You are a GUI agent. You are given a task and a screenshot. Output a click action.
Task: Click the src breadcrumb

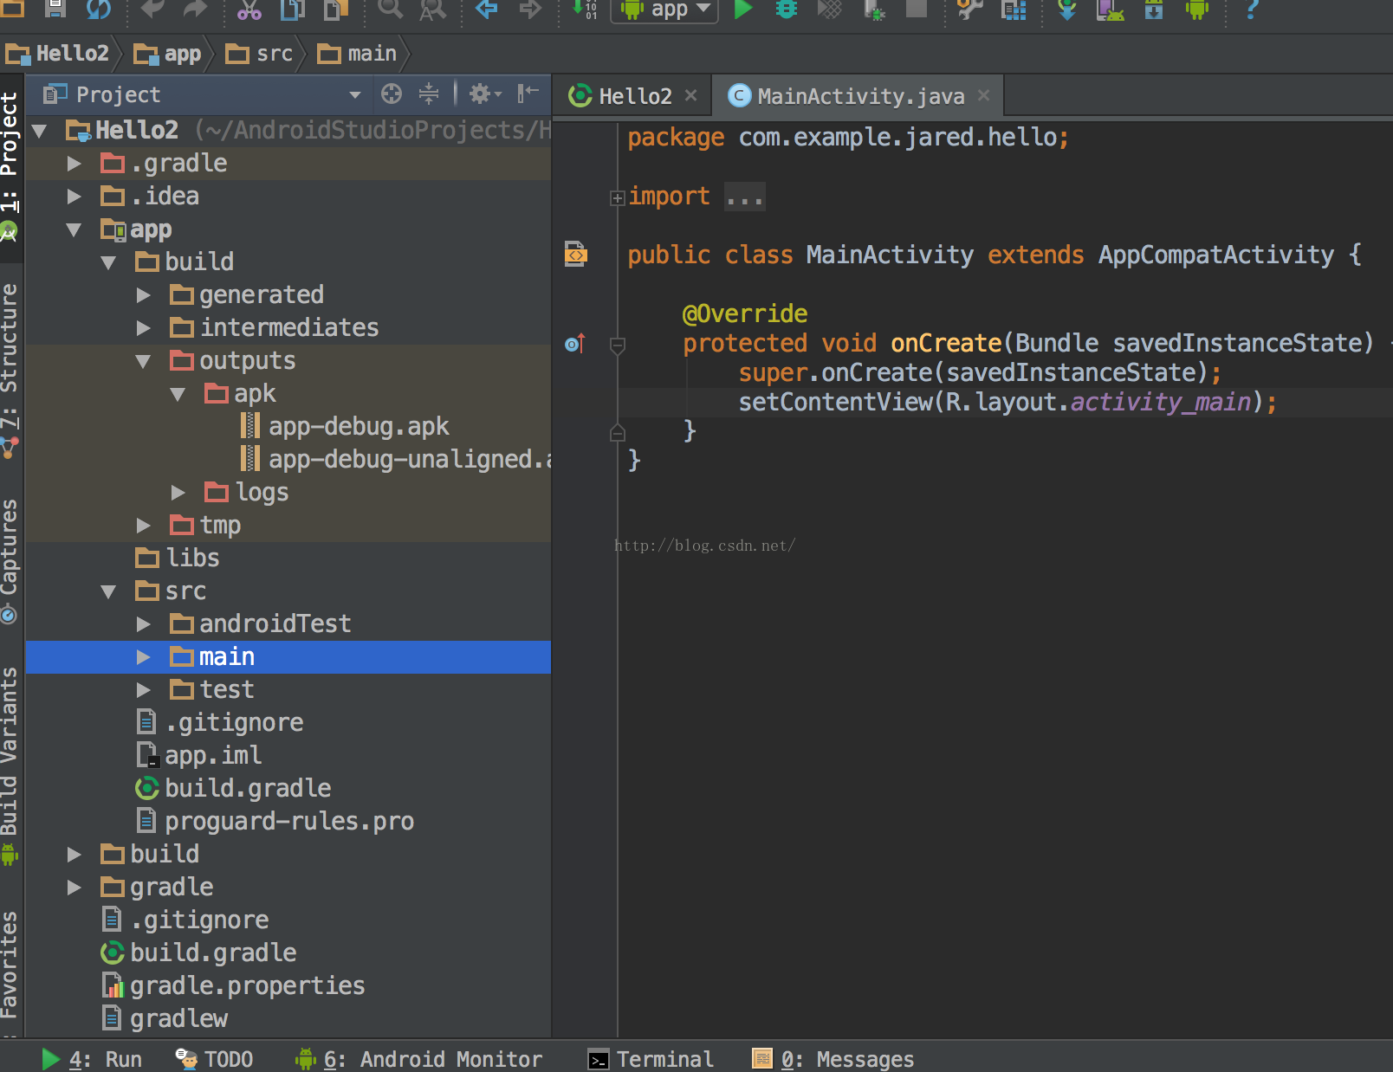point(260,54)
